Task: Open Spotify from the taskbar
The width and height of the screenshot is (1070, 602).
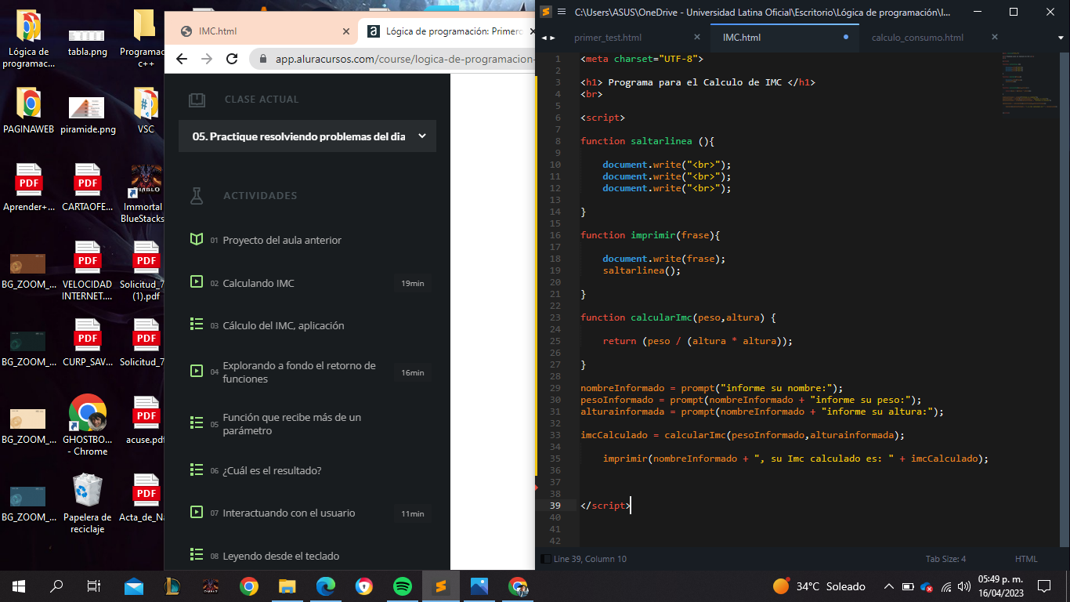Action: click(x=403, y=586)
